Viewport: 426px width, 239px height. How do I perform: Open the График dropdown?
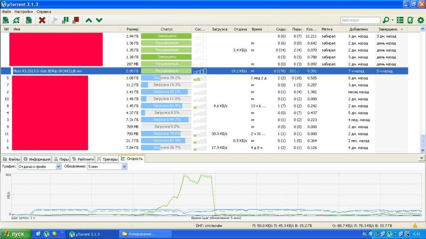point(39,167)
